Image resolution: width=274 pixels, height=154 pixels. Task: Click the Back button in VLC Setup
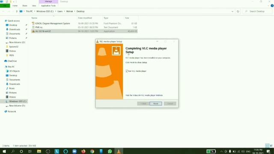[143, 104]
